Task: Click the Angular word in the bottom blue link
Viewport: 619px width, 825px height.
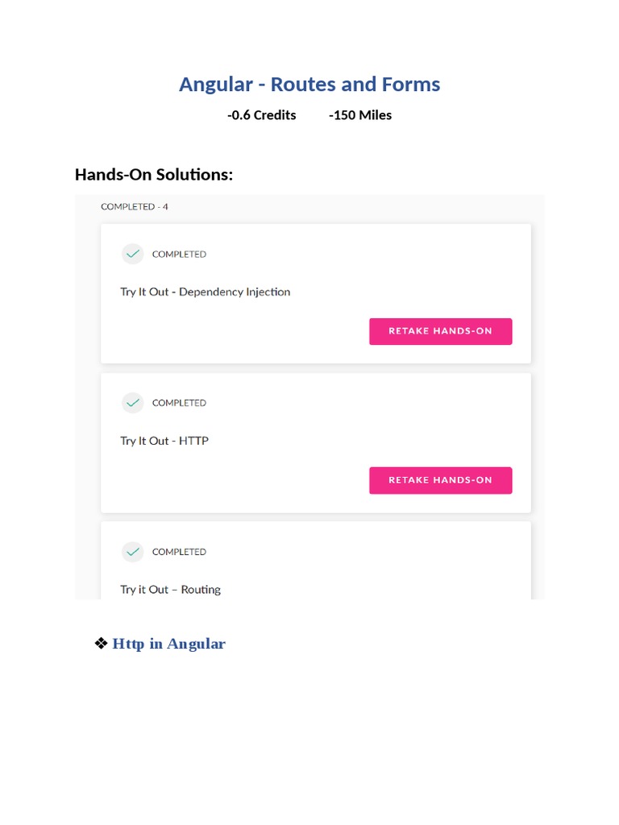Action: click(x=195, y=644)
